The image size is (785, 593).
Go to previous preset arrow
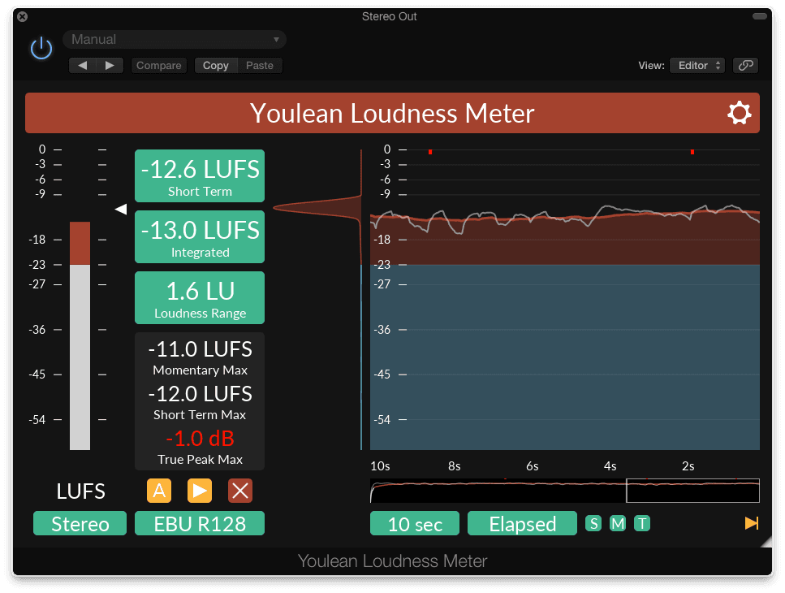pos(83,65)
